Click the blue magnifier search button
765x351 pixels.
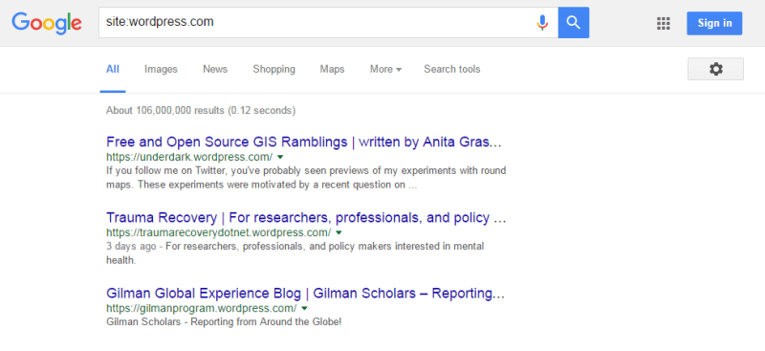tap(573, 22)
